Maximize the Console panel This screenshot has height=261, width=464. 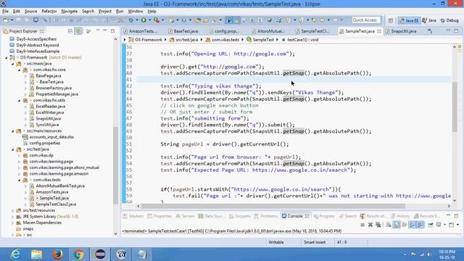[x=456, y=216]
